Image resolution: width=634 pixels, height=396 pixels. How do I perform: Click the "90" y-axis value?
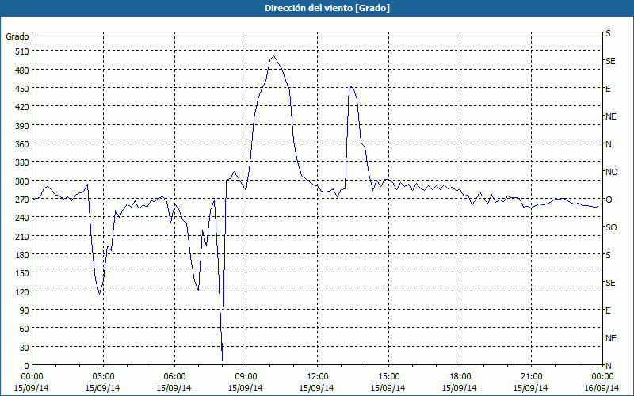click(25, 311)
